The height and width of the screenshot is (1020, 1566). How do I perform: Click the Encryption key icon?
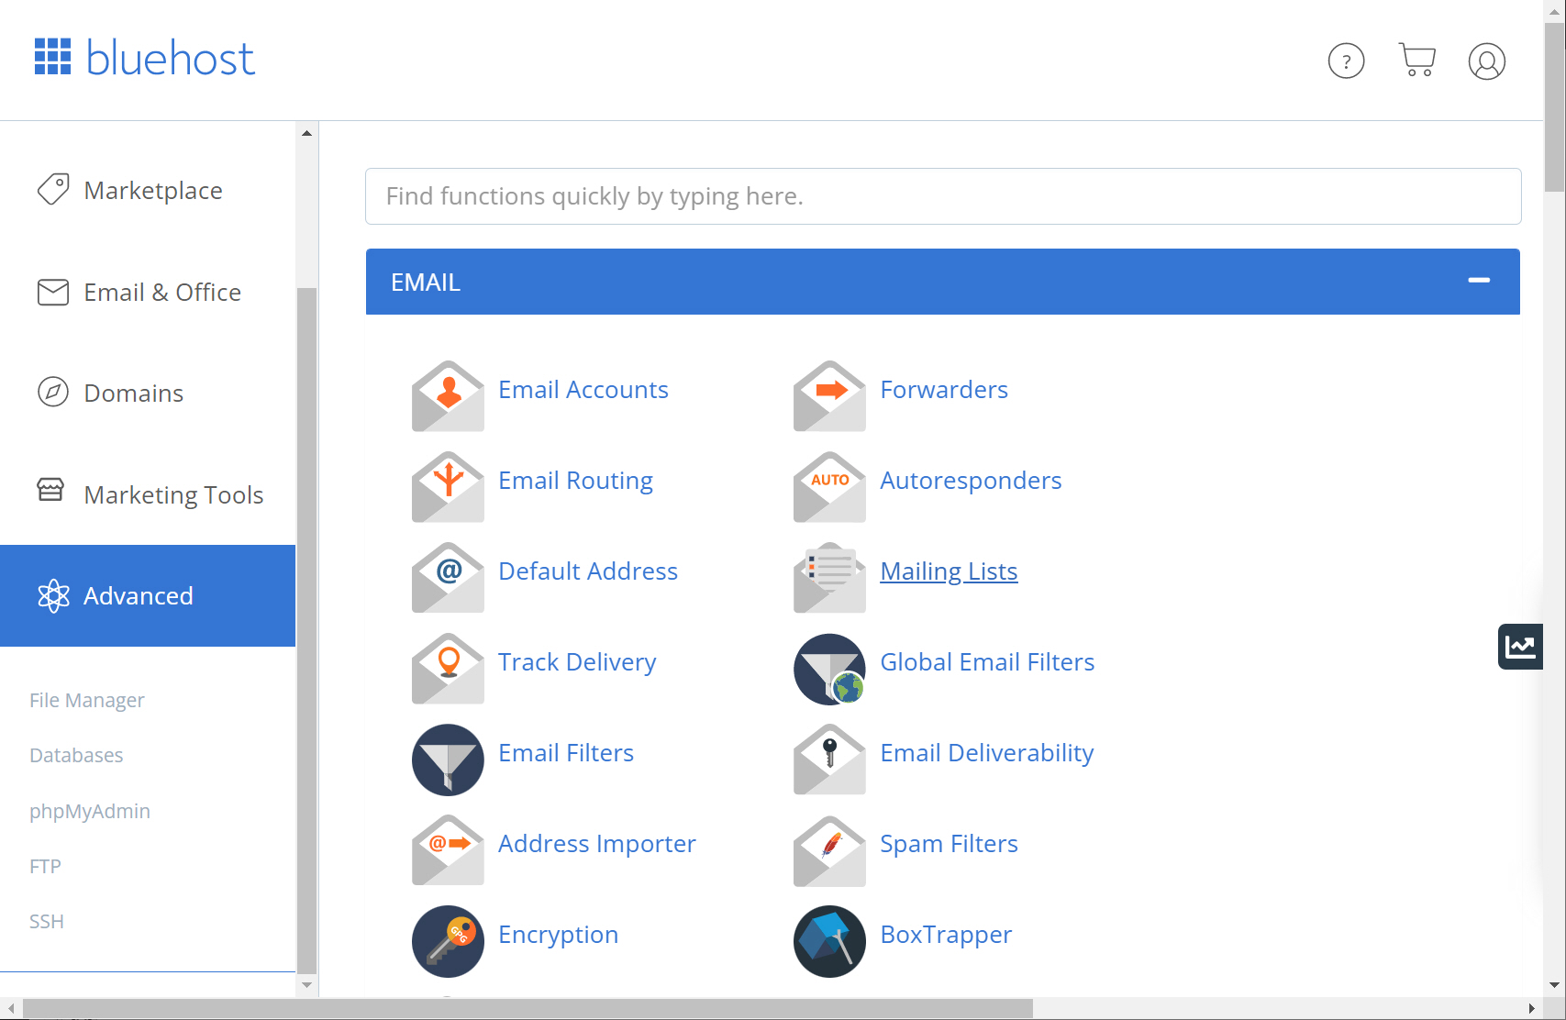[x=448, y=941]
